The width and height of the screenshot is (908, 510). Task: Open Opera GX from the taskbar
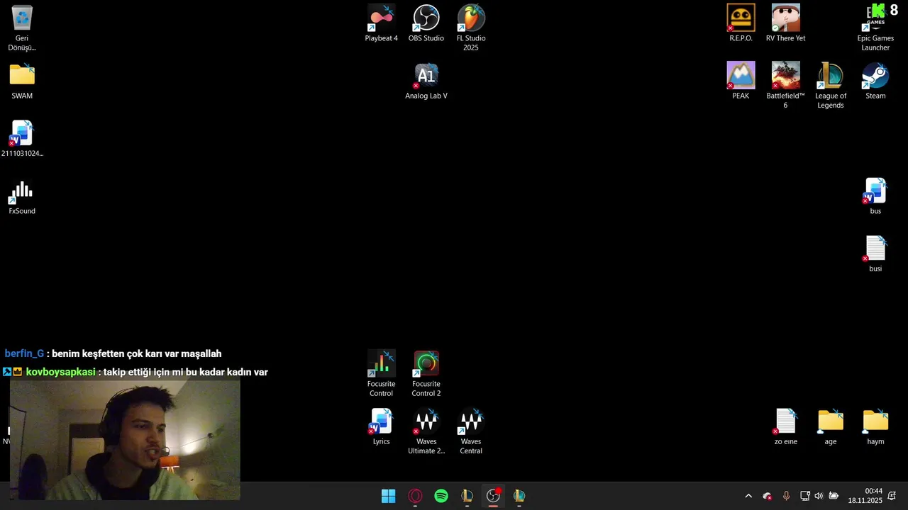(x=415, y=496)
